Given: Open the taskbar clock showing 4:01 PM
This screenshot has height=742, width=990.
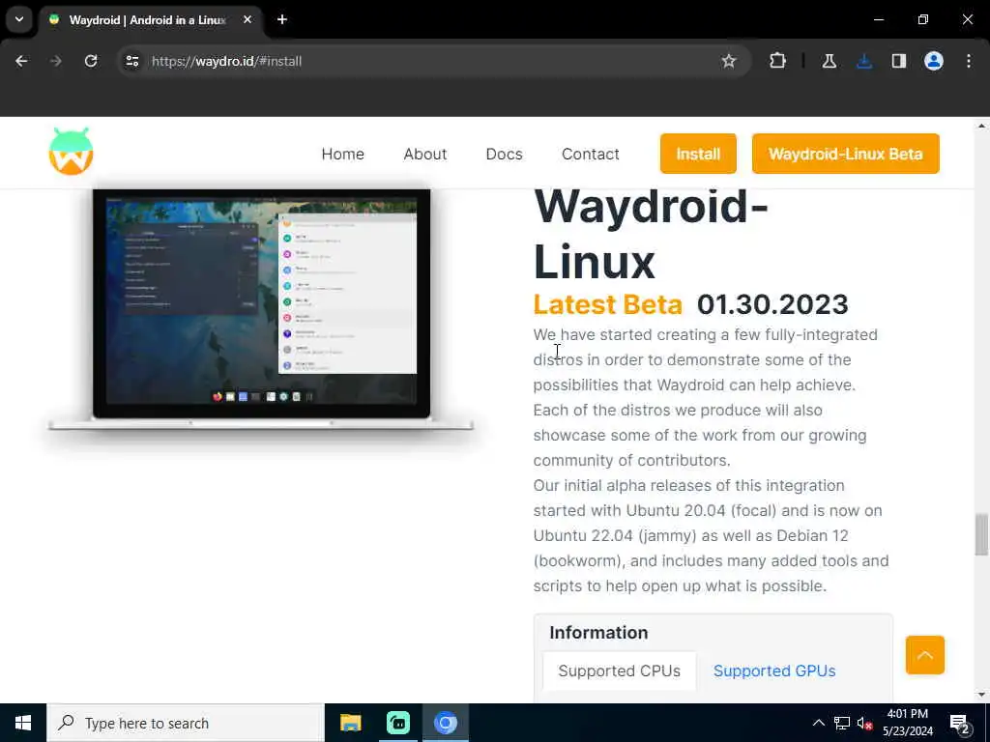Looking at the screenshot, I should point(907,723).
